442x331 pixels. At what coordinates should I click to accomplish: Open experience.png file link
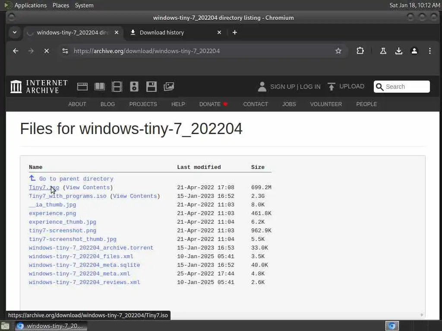coord(52,213)
